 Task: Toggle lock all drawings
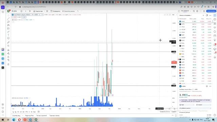[x=8, y=57]
